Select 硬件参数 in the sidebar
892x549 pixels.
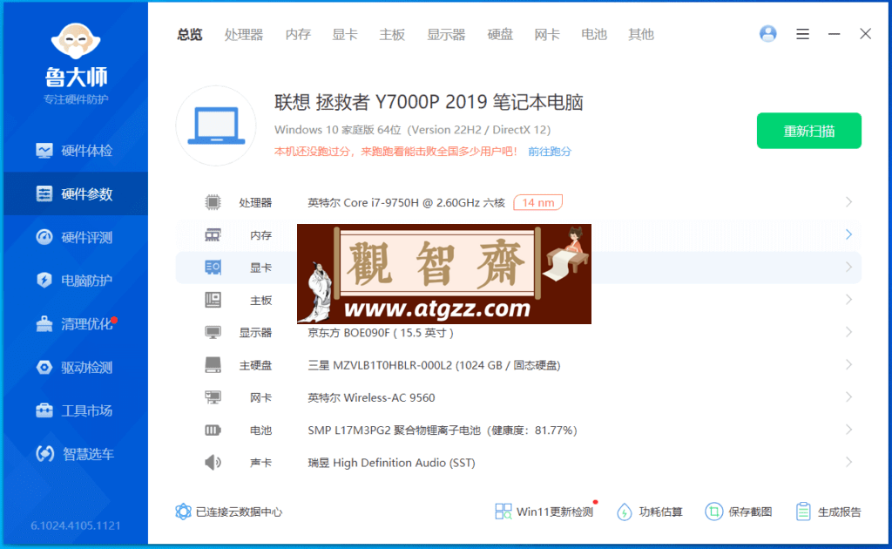(x=75, y=194)
